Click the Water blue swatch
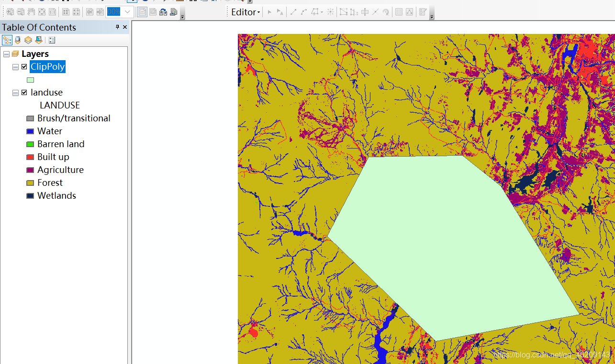Image resolution: width=615 pixels, height=364 pixels. pos(30,131)
